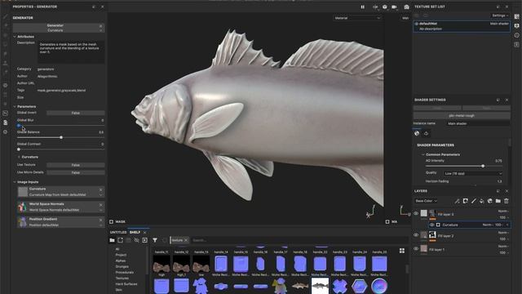Screen dimensions: 522x294
Task: Toggle the Global Invert False button
Action: coord(76,113)
